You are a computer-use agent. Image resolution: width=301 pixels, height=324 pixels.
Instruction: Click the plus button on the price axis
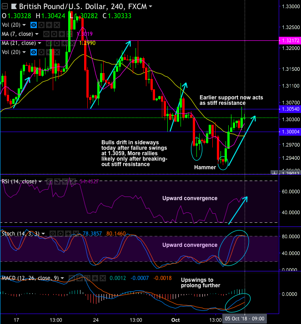pyautogui.click(x=274, y=173)
